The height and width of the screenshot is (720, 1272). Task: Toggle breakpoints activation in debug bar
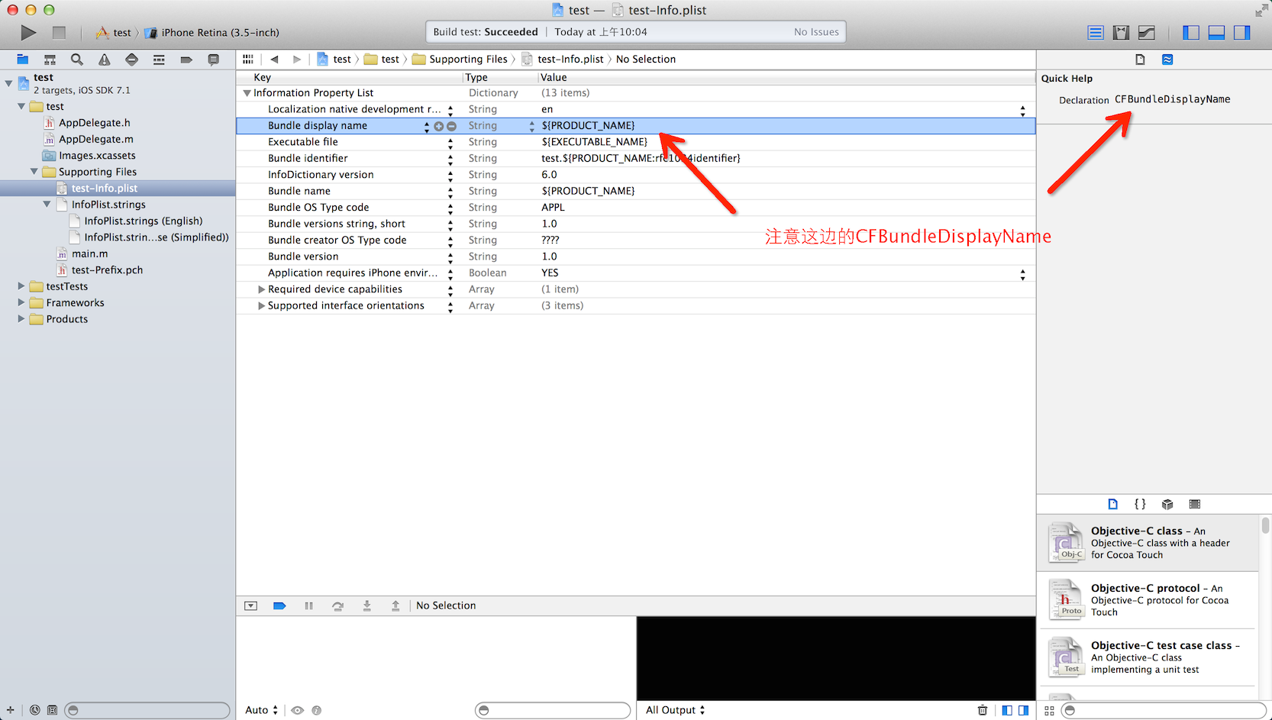[279, 605]
